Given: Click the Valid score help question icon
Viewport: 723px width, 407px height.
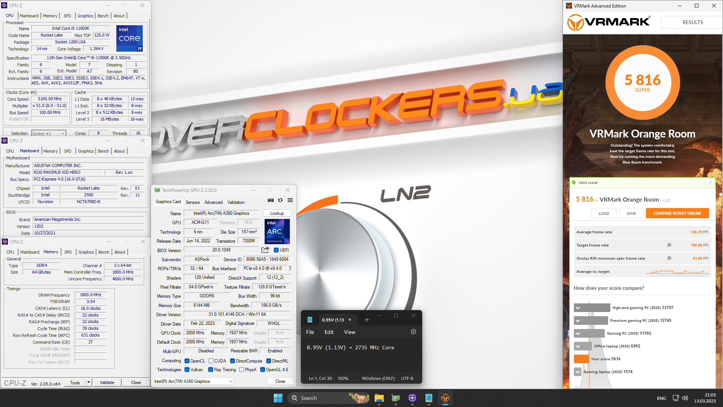Looking at the screenshot, I should coord(710,183).
